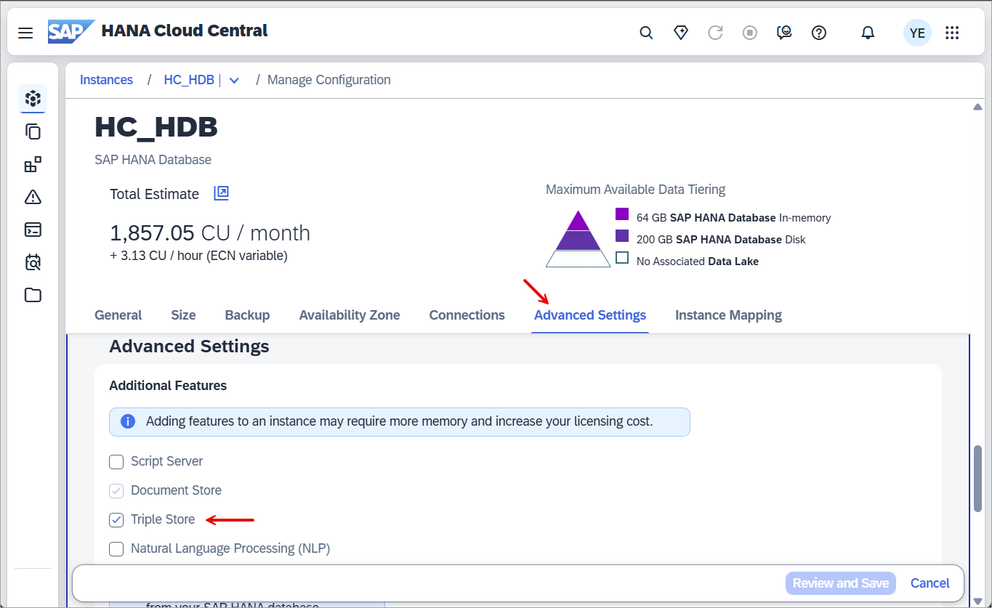
Task: Enable the Script Server checkbox
Action: click(x=116, y=461)
